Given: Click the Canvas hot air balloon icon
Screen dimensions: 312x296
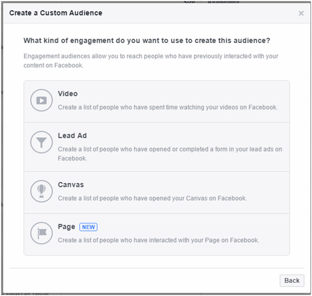Looking at the screenshot, I should (x=41, y=191).
